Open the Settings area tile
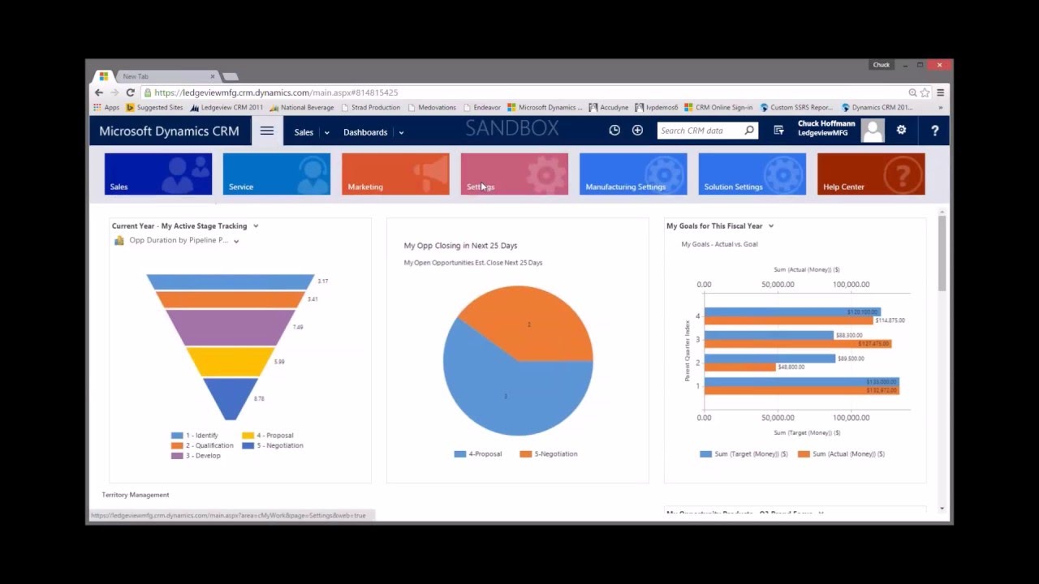This screenshot has width=1039, height=584. pyautogui.click(x=515, y=174)
